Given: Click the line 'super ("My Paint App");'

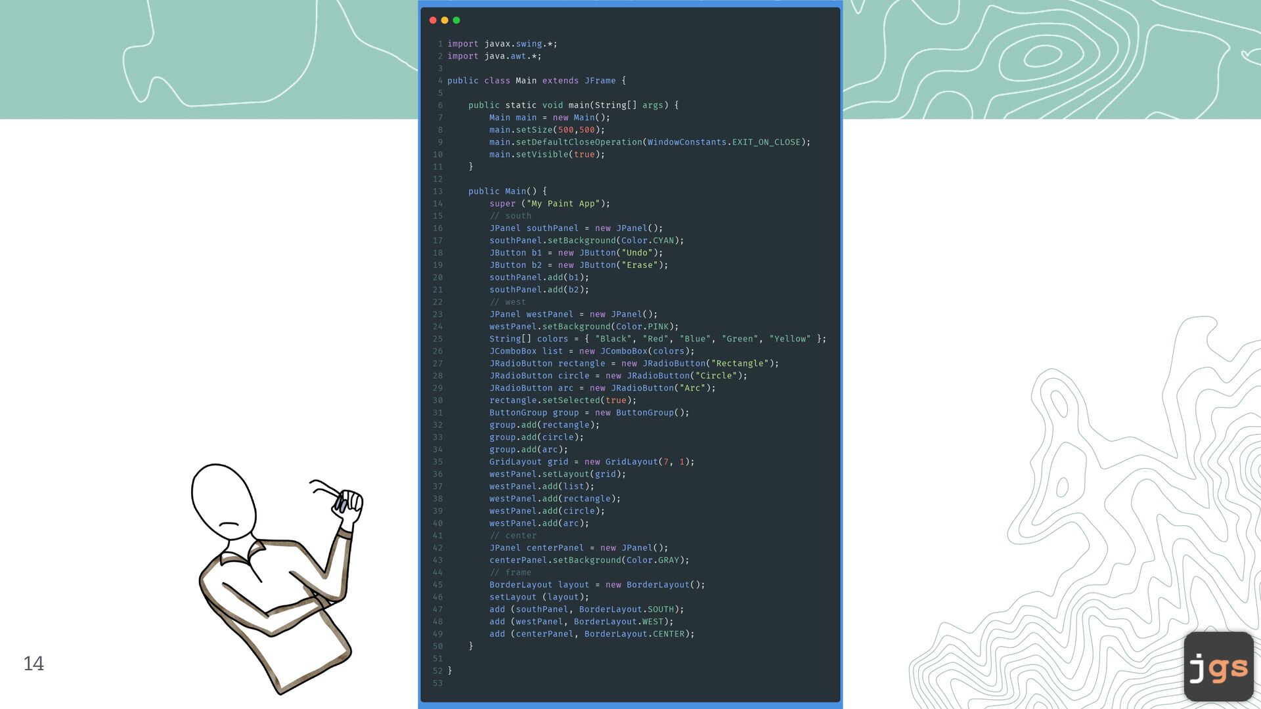Looking at the screenshot, I should [x=550, y=204].
